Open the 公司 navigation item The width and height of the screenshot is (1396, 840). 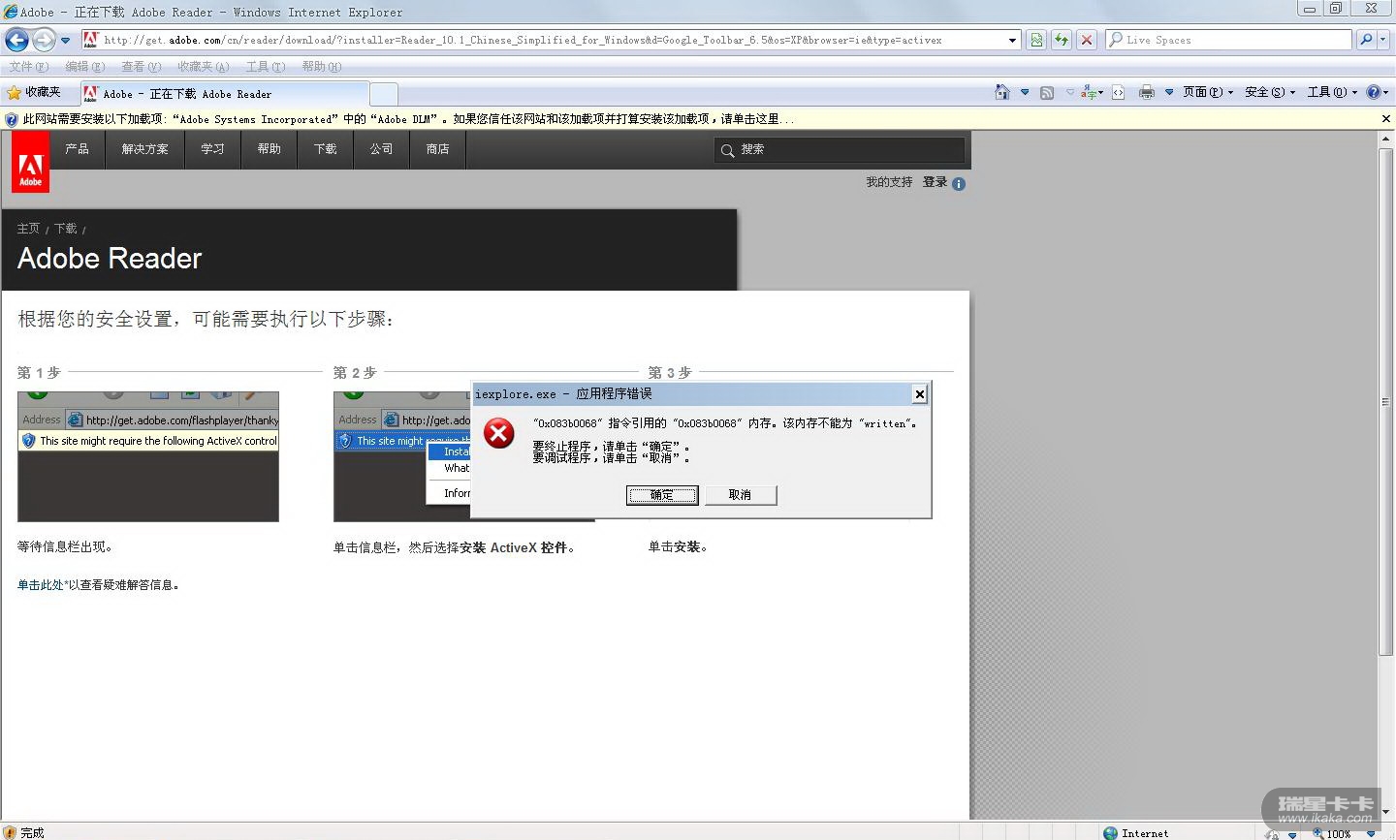click(x=382, y=149)
